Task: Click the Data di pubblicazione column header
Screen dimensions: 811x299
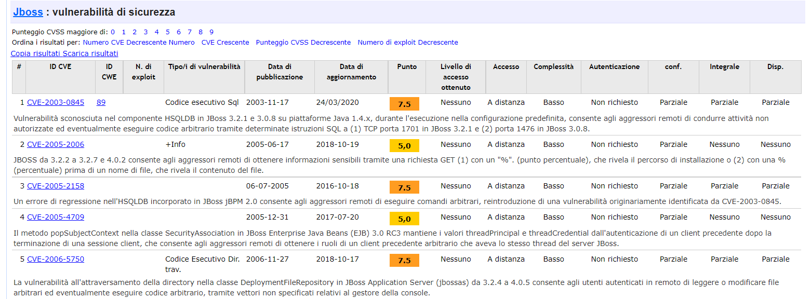Action: point(280,72)
